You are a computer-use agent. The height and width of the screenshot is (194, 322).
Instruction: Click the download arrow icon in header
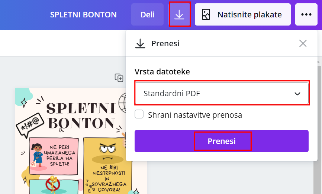(x=180, y=14)
